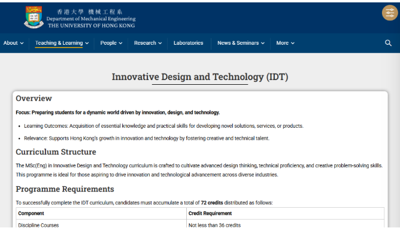This screenshot has height=234, width=400.
Task: Click the Curriculum Structure heading
Action: [x=56, y=152]
